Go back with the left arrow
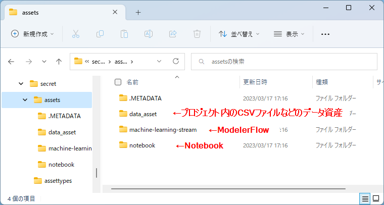 pyautogui.click(x=11, y=62)
